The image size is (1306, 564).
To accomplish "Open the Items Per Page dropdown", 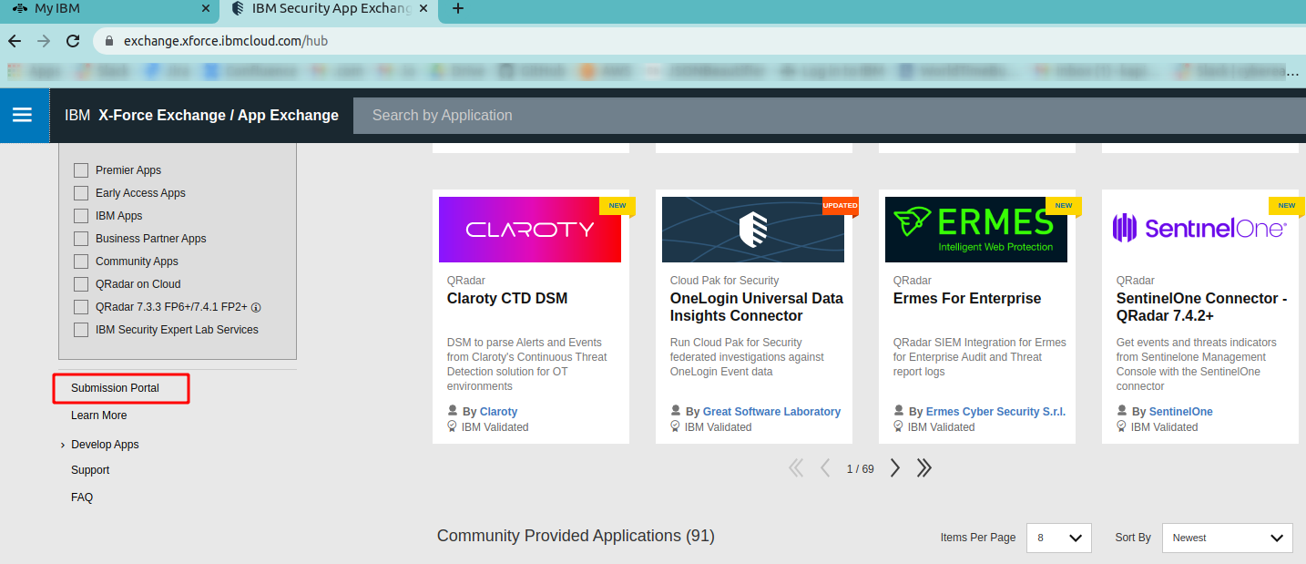I will click(1058, 538).
